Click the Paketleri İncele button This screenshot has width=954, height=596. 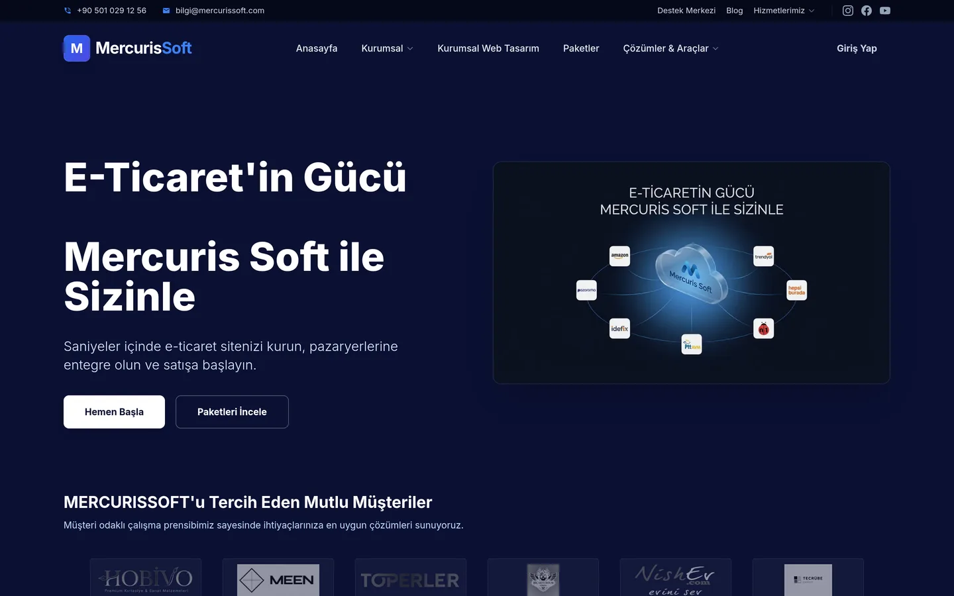tap(232, 412)
